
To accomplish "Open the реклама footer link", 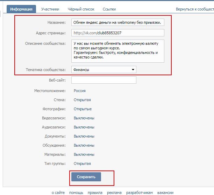I will click(114, 193).
